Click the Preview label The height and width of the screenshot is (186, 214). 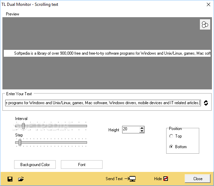pos(12,14)
